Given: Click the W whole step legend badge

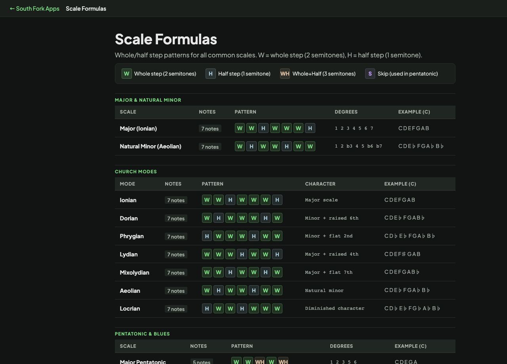Looking at the screenshot, I should pyautogui.click(x=126, y=74).
